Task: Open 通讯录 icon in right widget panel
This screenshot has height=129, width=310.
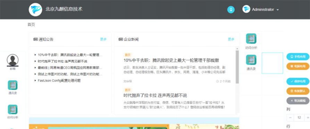Action: (251, 60)
